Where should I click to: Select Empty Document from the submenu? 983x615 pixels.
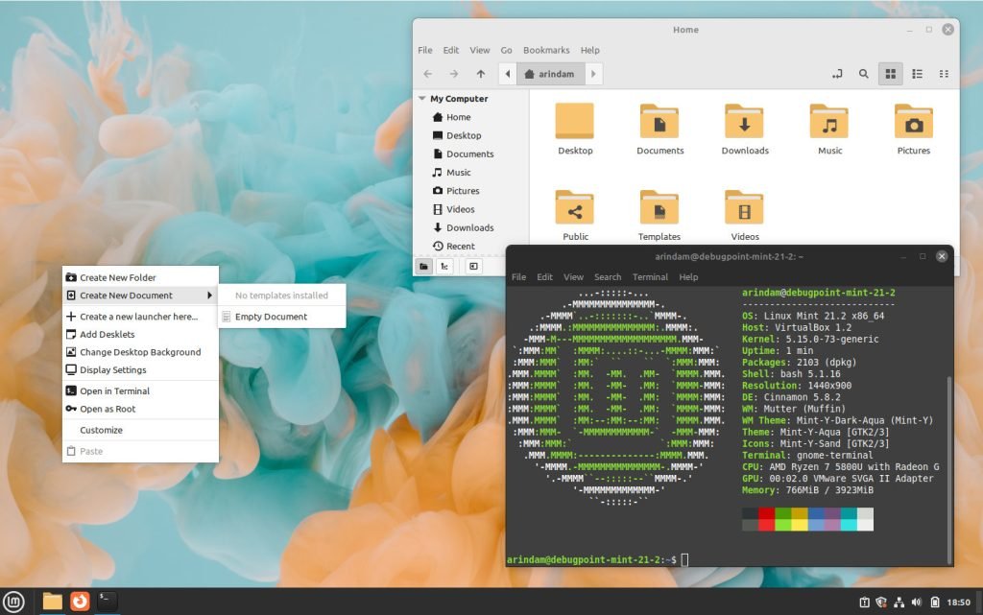tap(274, 317)
